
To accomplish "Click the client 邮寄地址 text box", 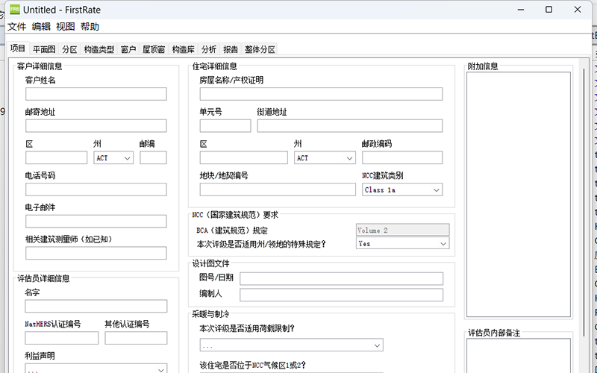I will 96,126.
